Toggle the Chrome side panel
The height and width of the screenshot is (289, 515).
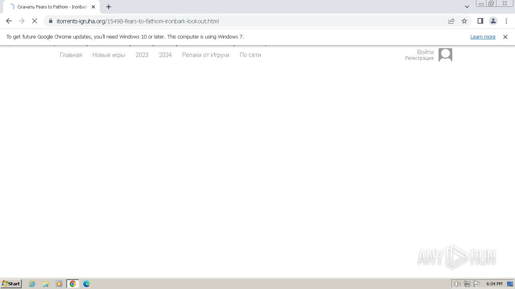(x=480, y=21)
